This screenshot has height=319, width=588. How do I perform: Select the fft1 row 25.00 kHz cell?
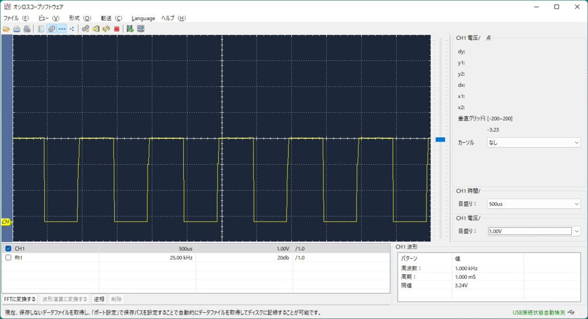click(148, 258)
